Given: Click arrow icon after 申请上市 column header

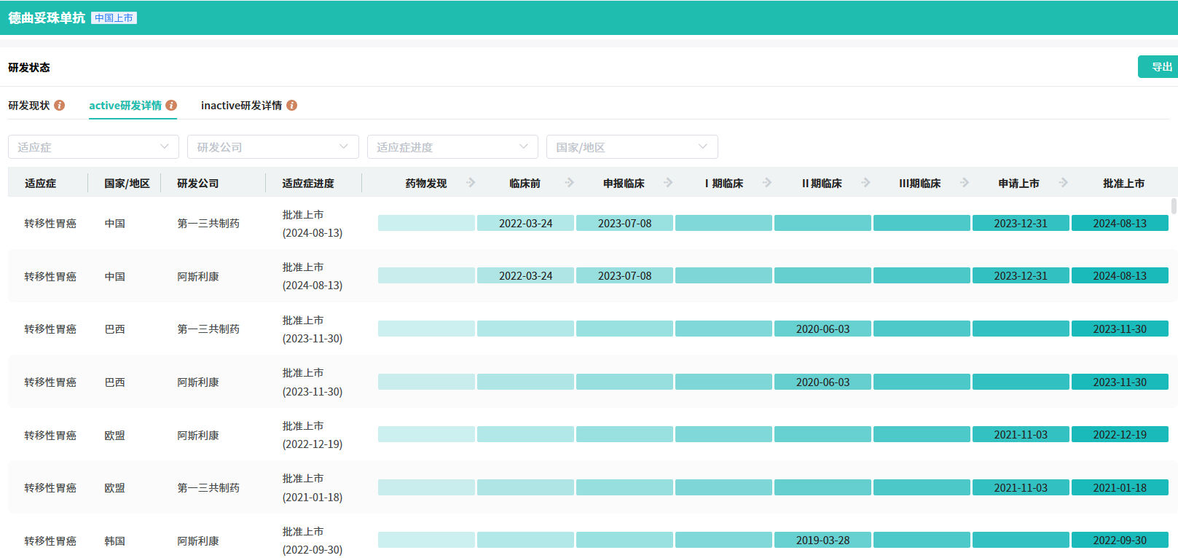Looking at the screenshot, I should tap(1064, 183).
